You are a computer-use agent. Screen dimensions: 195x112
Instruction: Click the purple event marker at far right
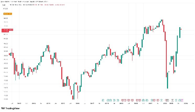click(x=183, y=100)
